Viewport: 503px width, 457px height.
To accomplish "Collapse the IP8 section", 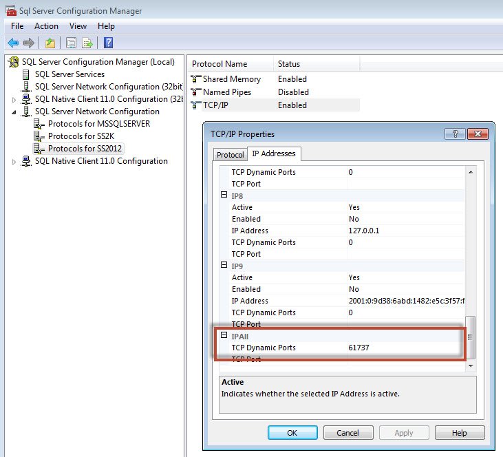I will (x=224, y=195).
